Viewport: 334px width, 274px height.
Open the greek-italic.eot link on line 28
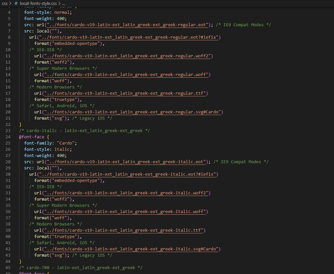click(127, 162)
